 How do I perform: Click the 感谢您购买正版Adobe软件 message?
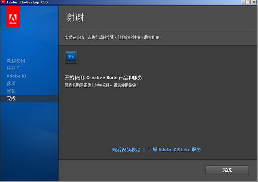click(x=101, y=85)
